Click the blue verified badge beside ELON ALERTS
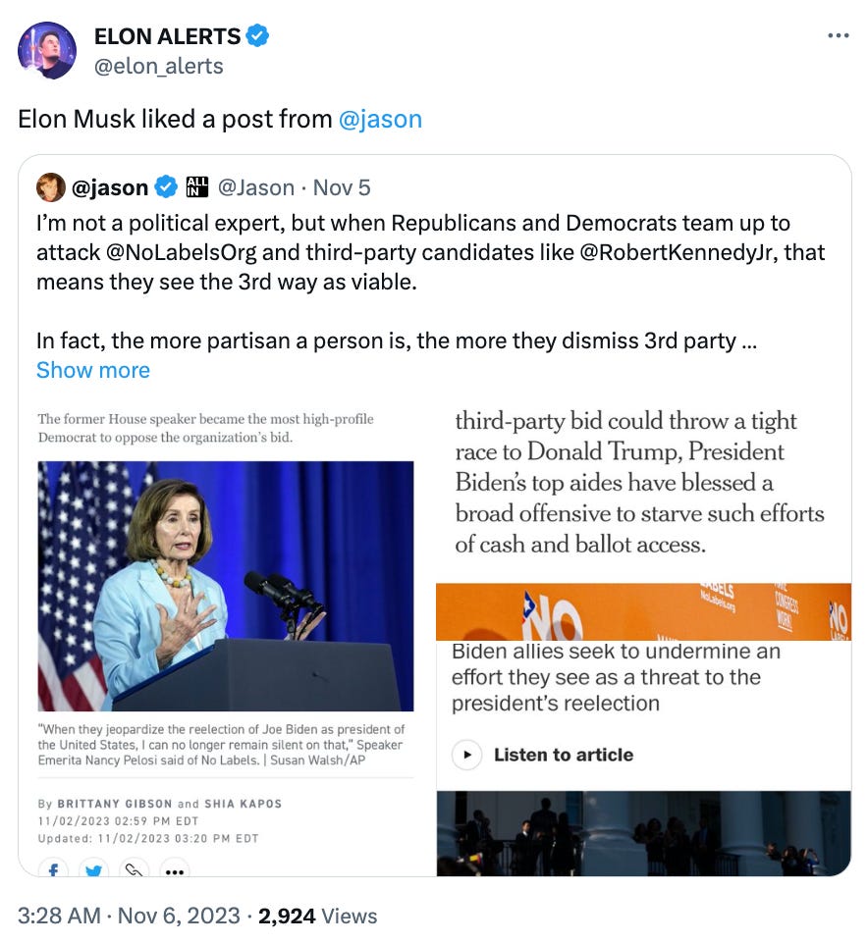This screenshot has height=944, width=868. (258, 36)
